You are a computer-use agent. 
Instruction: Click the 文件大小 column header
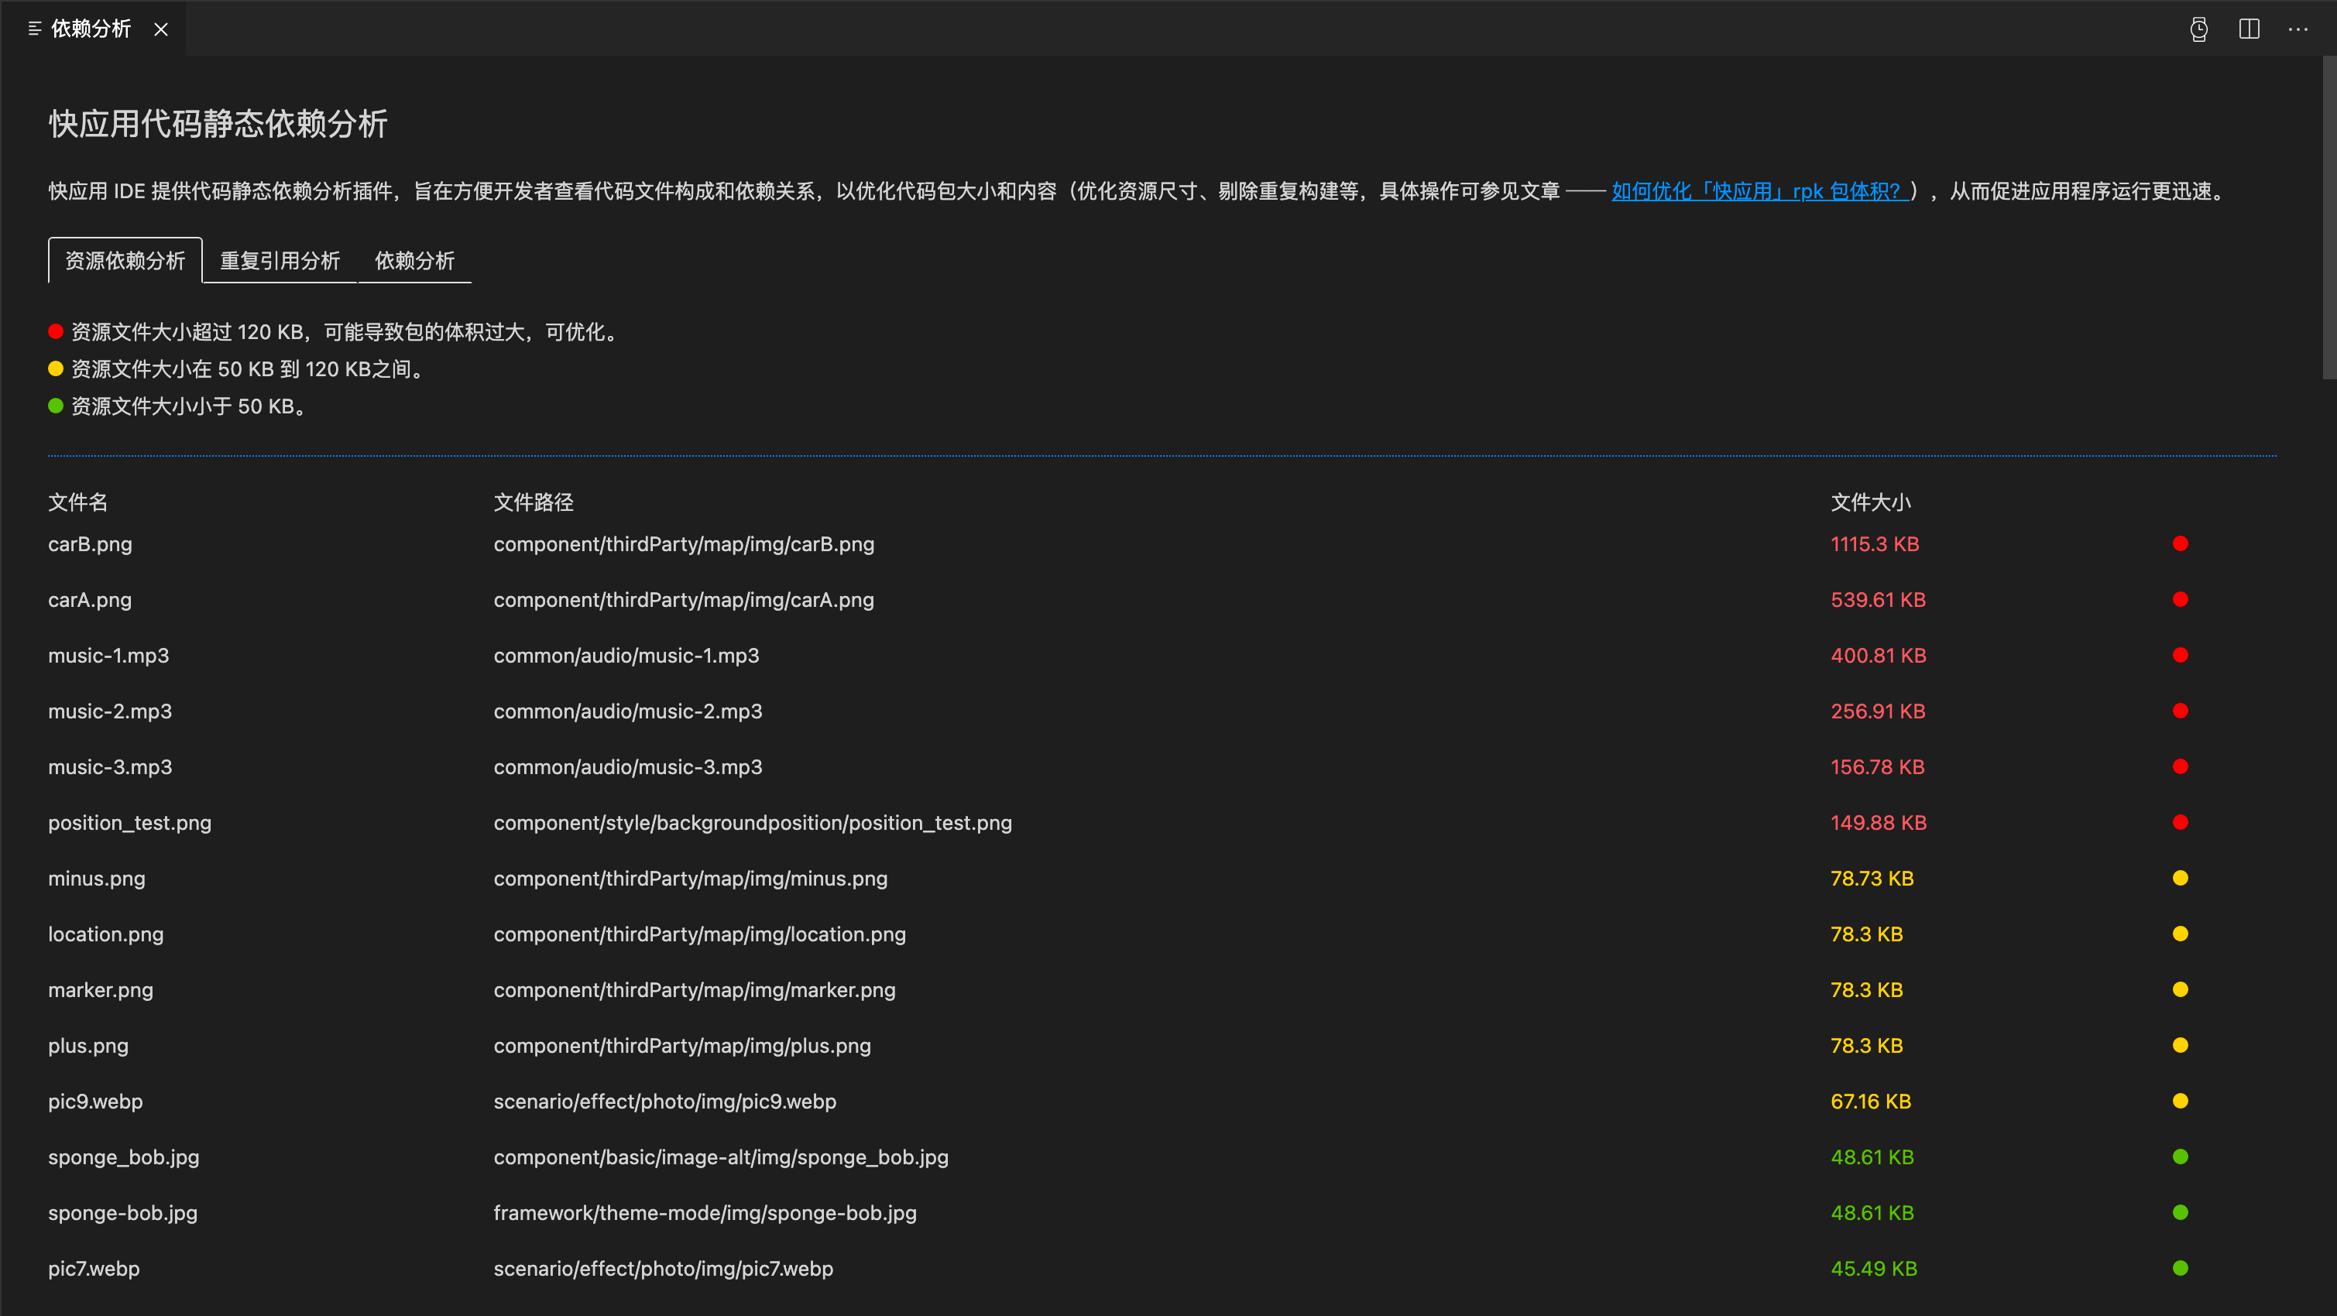1870,502
